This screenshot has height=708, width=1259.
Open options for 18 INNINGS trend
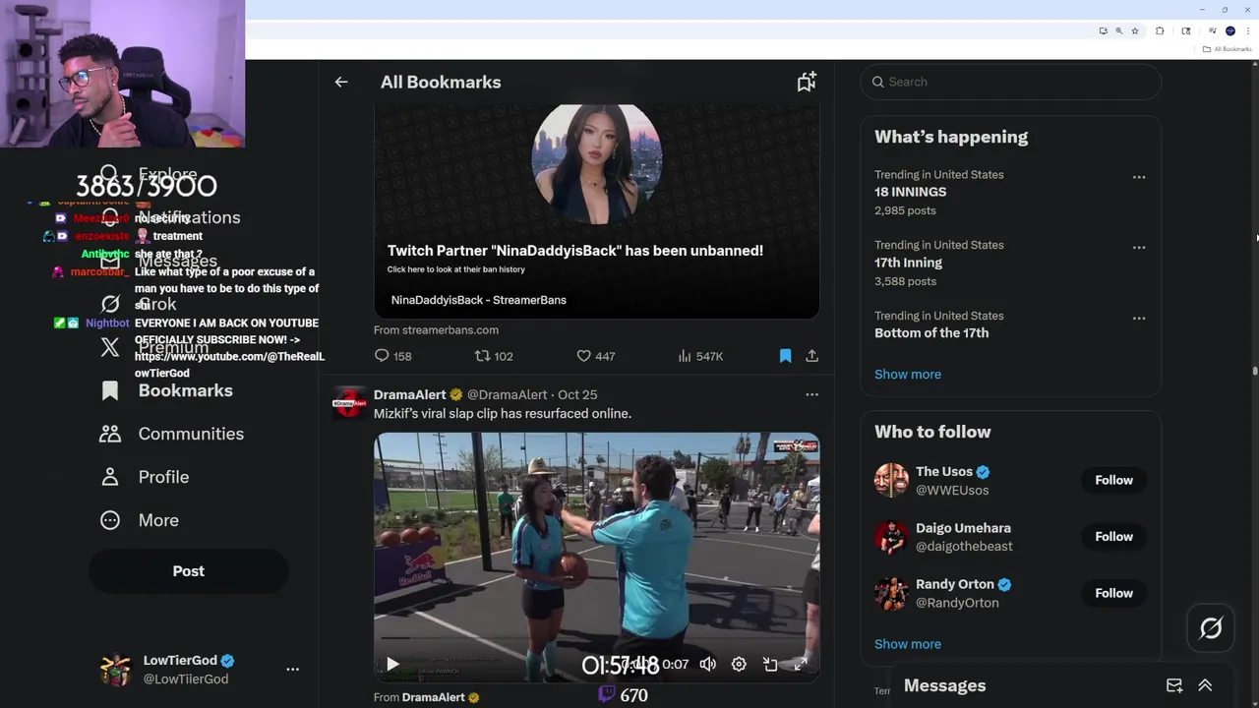pyautogui.click(x=1139, y=177)
